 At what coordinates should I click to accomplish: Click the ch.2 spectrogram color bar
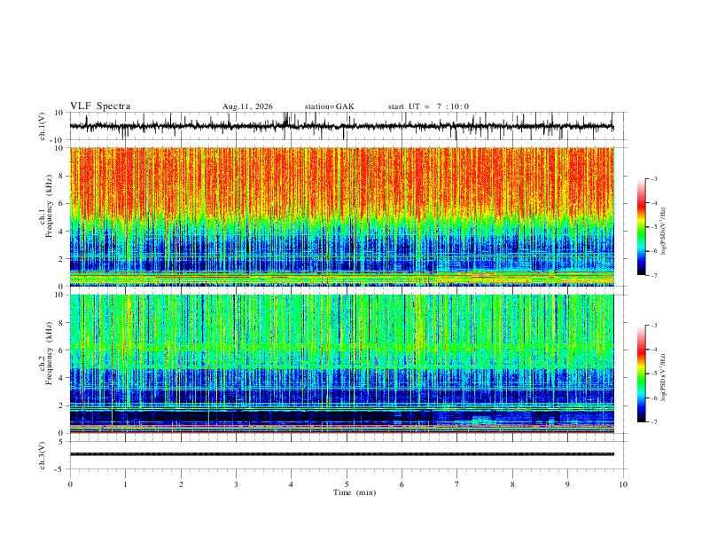point(642,374)
